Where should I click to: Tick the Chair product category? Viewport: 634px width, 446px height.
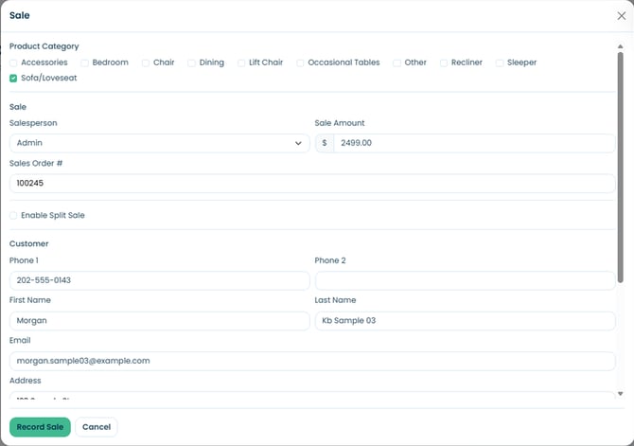(x=146, y=62)
